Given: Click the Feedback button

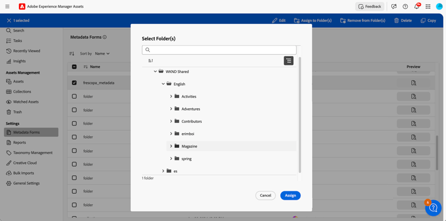Looking at the screenshot, I should tap(370, 7).
